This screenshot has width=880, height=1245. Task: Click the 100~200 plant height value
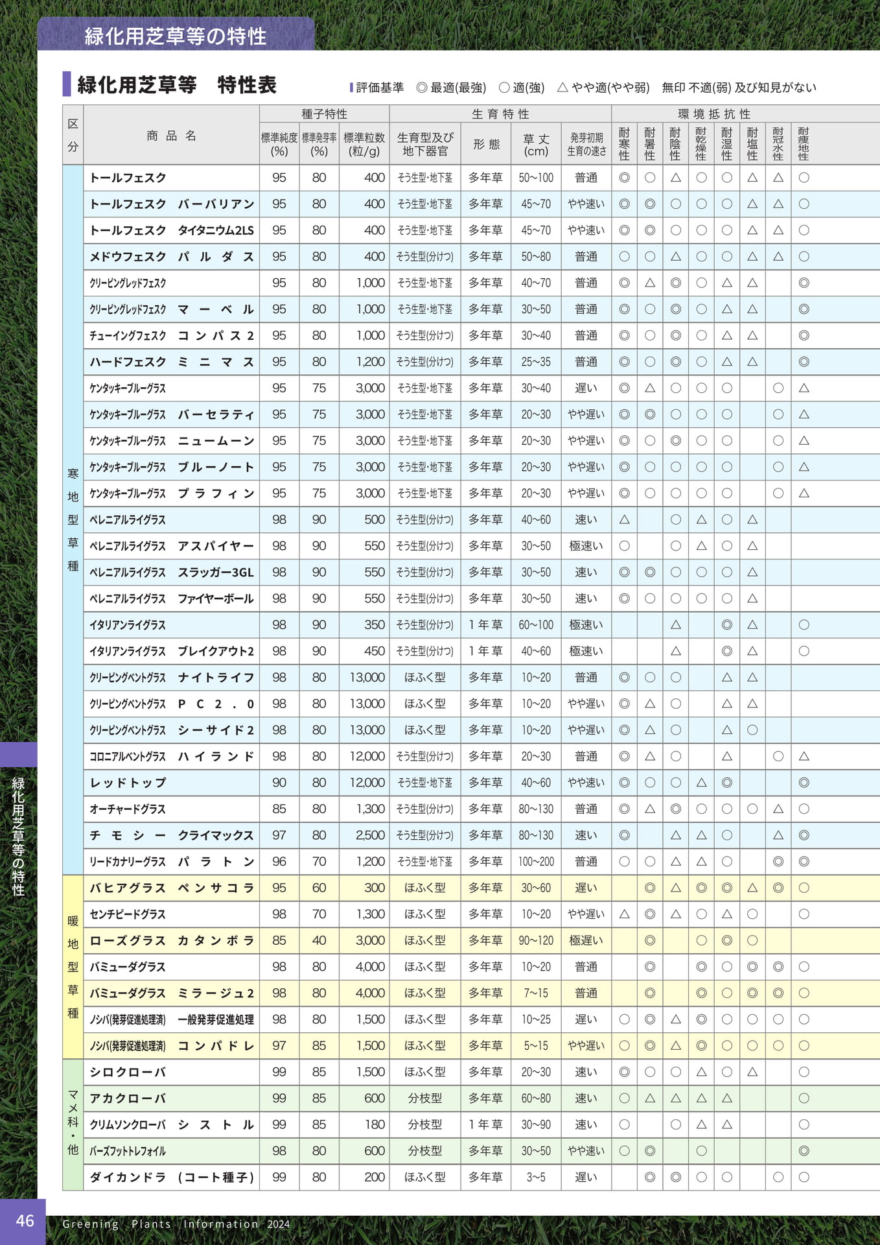pos(536,862)
